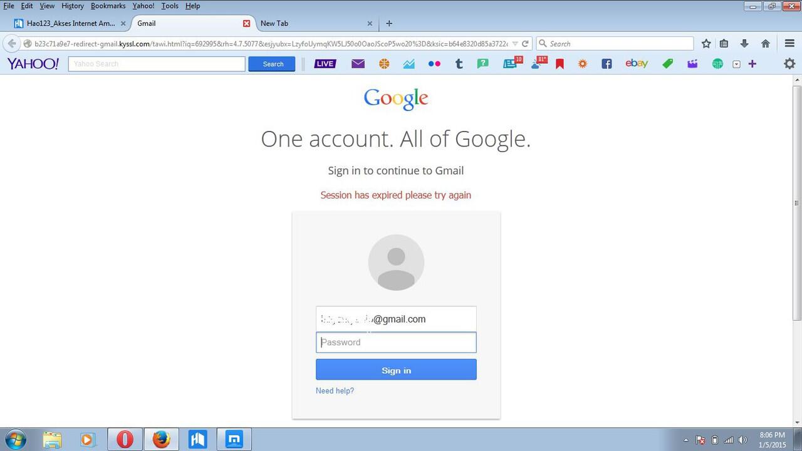Screen dimensions: 802x451
Task: Open Facebook from Yahoo toolbar
Action: 607,63
